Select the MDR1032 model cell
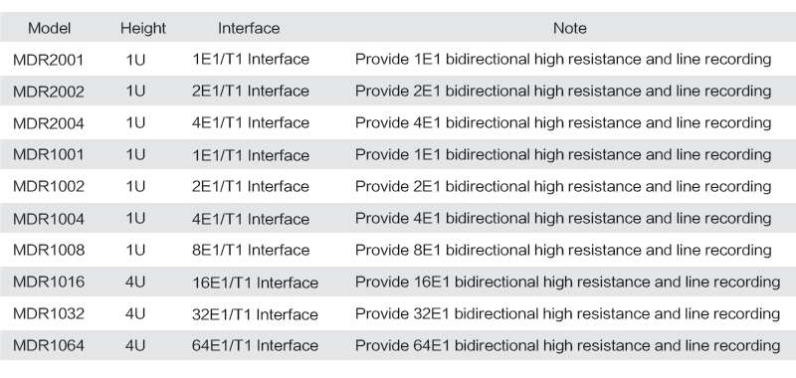The image size is (796, 378). 48,313
